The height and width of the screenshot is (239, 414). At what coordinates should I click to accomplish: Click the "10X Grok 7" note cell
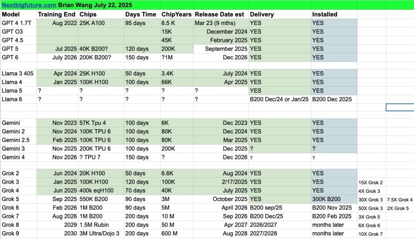point(372,234)
